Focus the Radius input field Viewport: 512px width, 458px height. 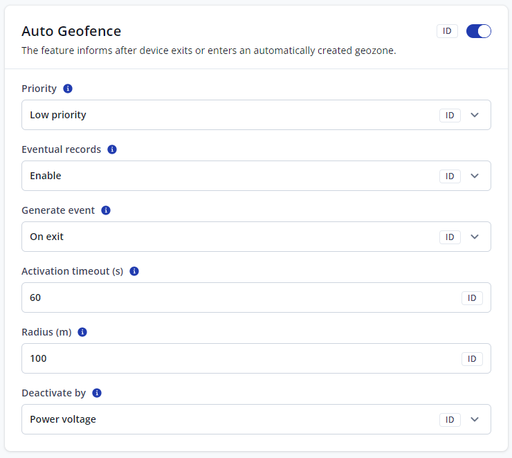[235, 358]
